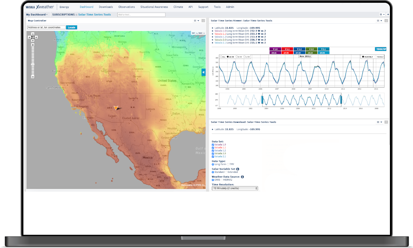413x248 pixels.
Task: Click the left handle of the time range selector
Action: pyautogui.click(x=262, y=100)
